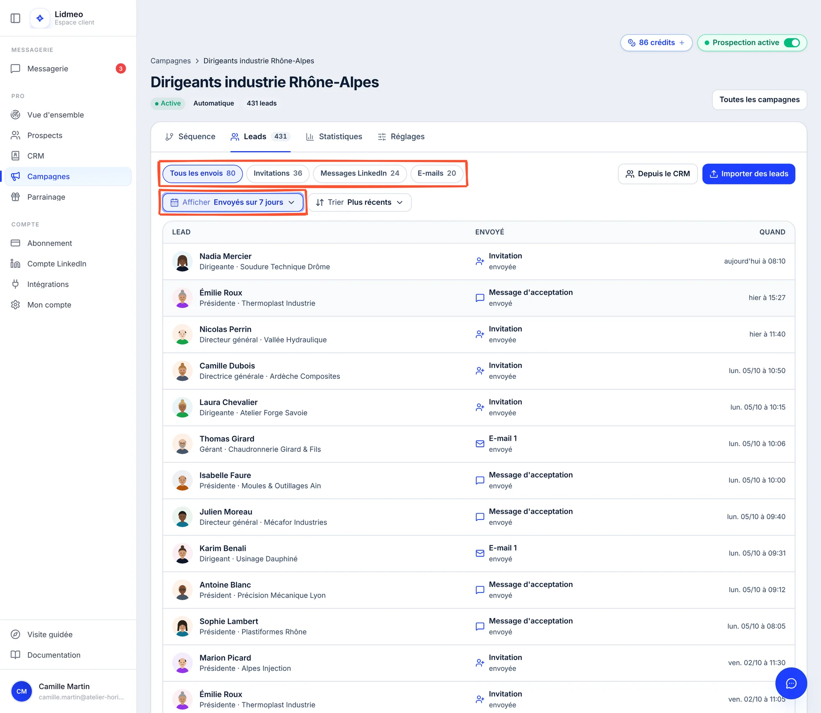Open the Camille Dubois lead row
The height and width of the screenshot is (713, 821).
coord(479,371)
